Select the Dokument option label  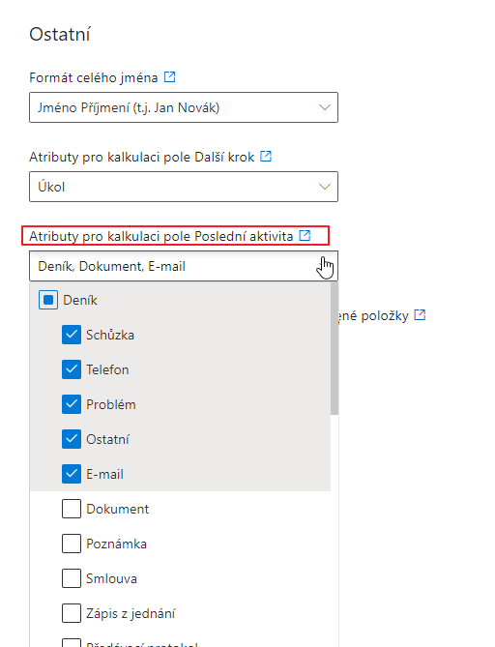[118, 509]
